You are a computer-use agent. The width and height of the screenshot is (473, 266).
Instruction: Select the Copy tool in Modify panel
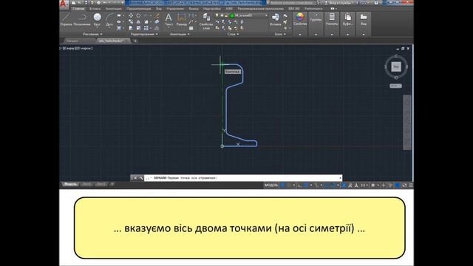click(131, 21)
